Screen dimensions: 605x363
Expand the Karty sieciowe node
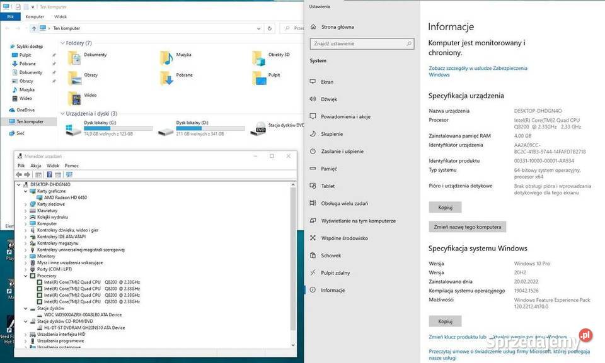pos(26,204)
